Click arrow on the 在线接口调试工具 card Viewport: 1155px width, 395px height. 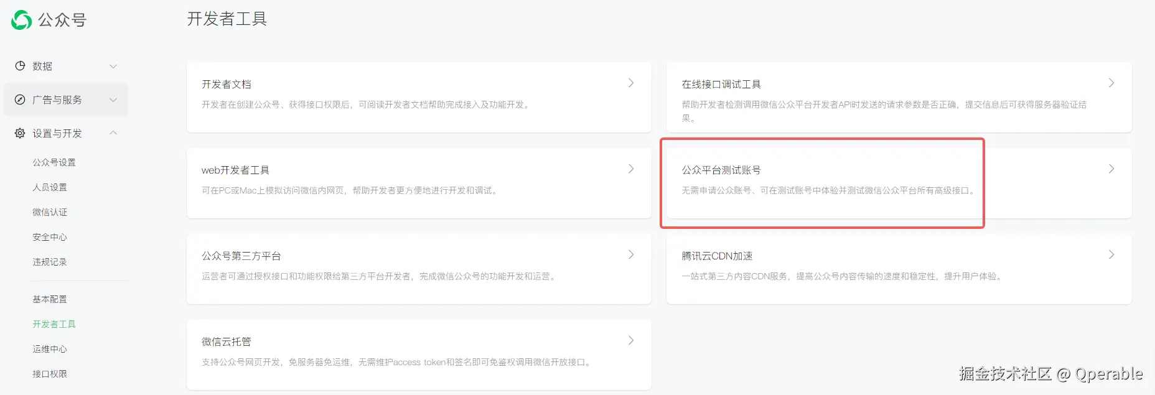click(1111, 83)
